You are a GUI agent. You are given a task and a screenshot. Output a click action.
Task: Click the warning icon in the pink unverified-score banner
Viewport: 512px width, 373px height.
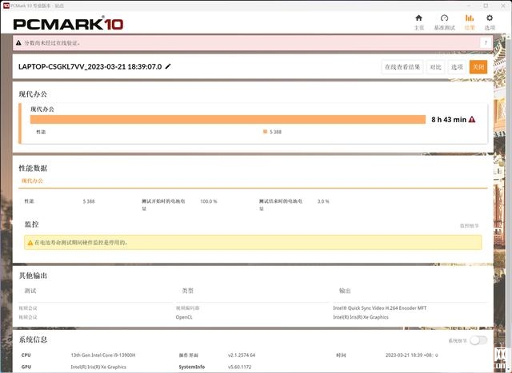[x=18, y=42]
